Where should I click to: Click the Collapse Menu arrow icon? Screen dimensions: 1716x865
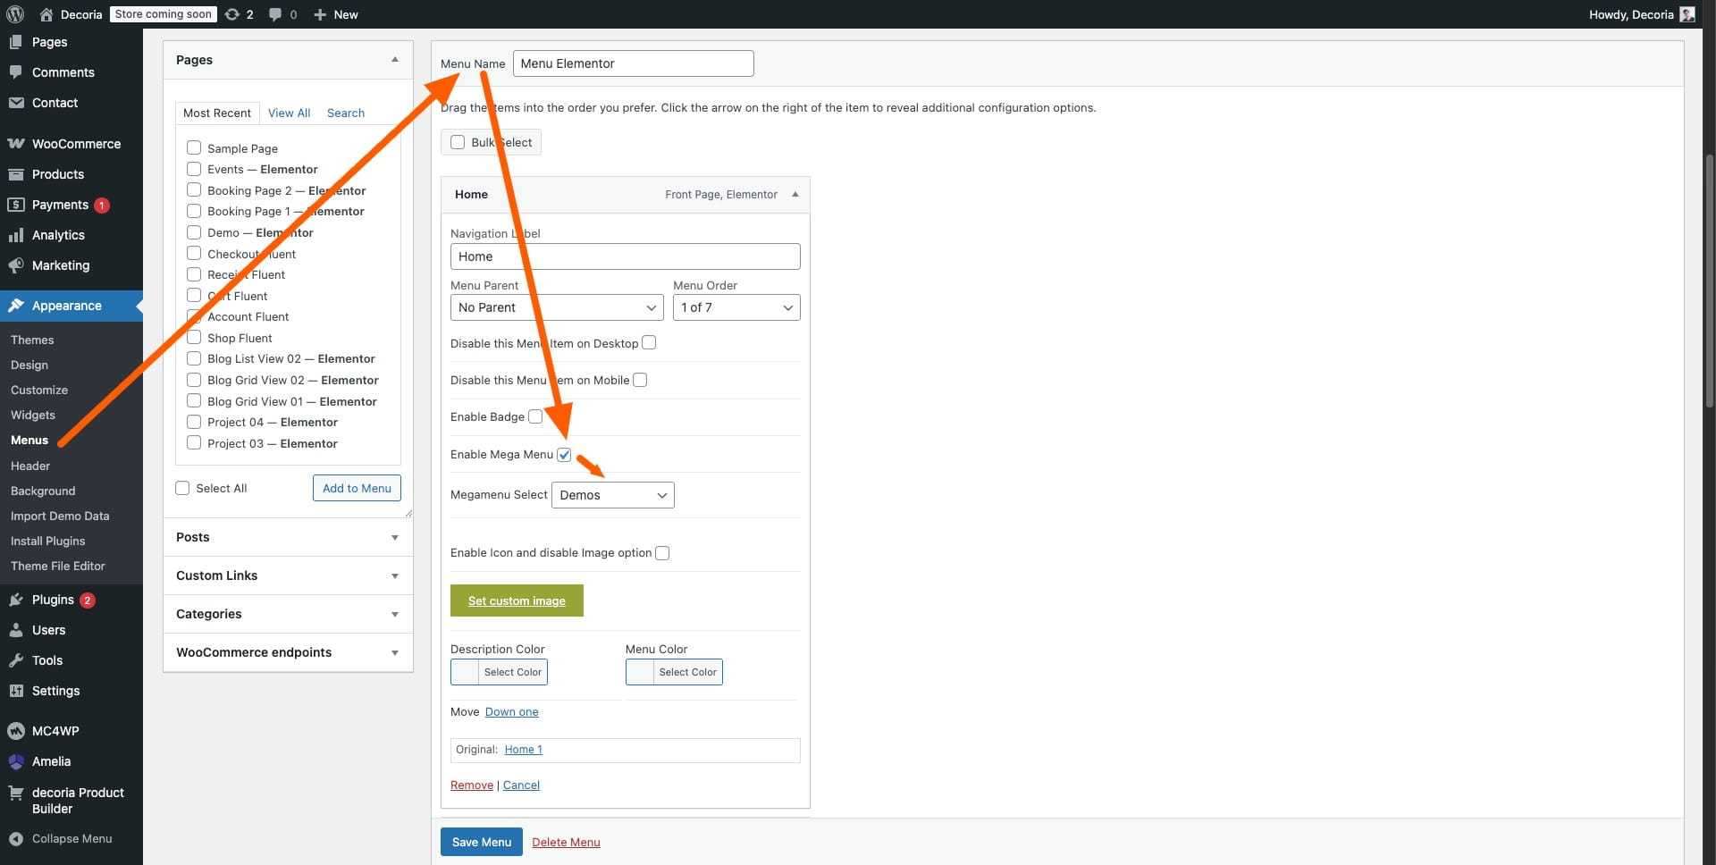16,839
